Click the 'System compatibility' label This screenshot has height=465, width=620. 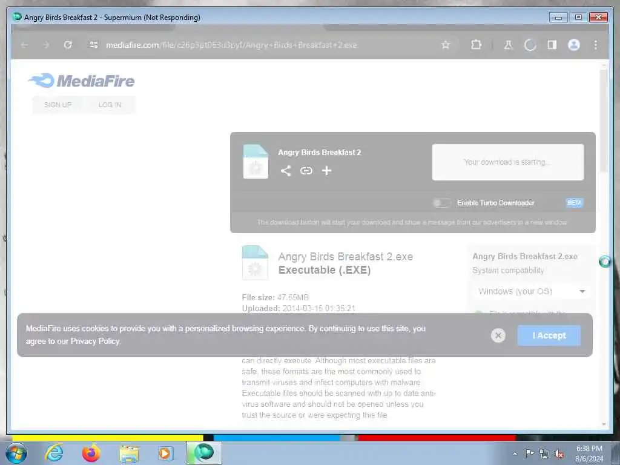(x=508, y=271)
